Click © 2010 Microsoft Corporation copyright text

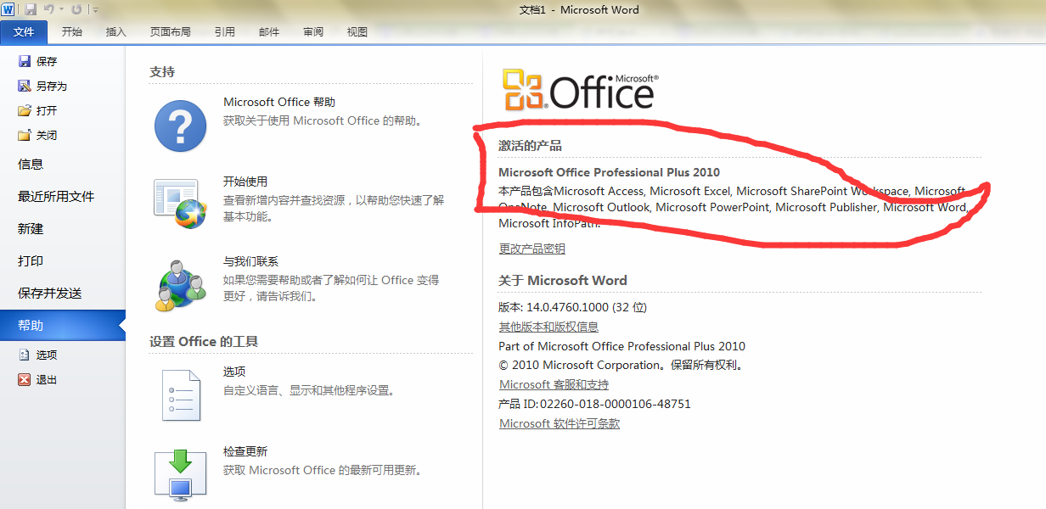[x=621, y=366]
